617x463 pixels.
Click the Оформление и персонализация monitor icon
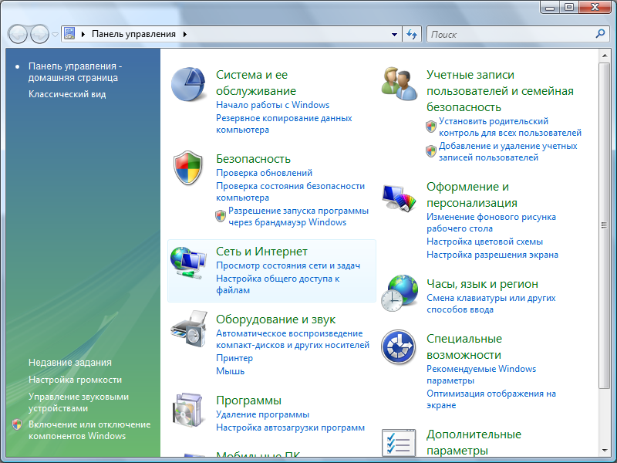(400, 198)
